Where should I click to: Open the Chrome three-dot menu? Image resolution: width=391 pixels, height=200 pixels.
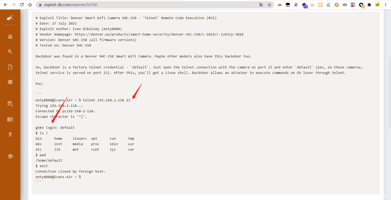click(386, 5)
